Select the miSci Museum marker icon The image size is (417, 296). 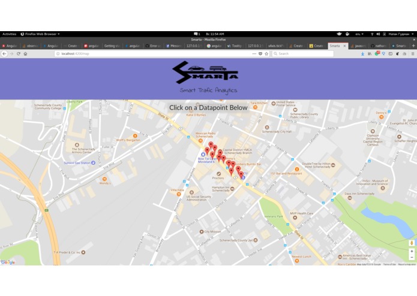[383, 188]
